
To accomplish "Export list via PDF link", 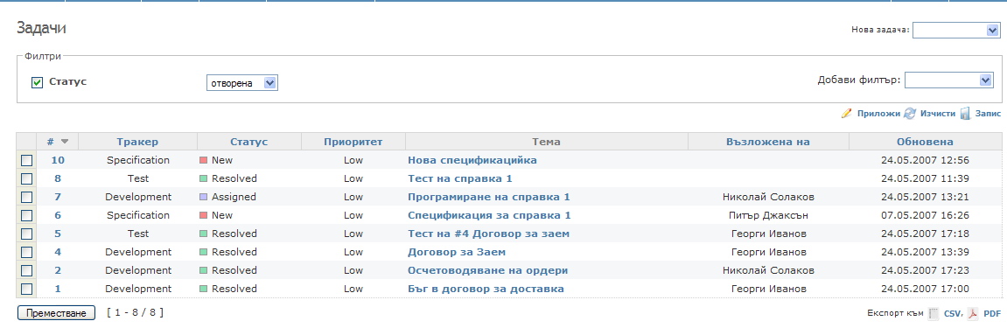I will (992, 314).
